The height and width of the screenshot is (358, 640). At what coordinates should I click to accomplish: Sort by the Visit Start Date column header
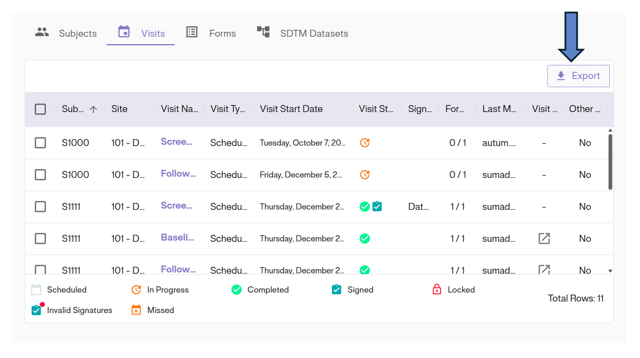(291, 109)
